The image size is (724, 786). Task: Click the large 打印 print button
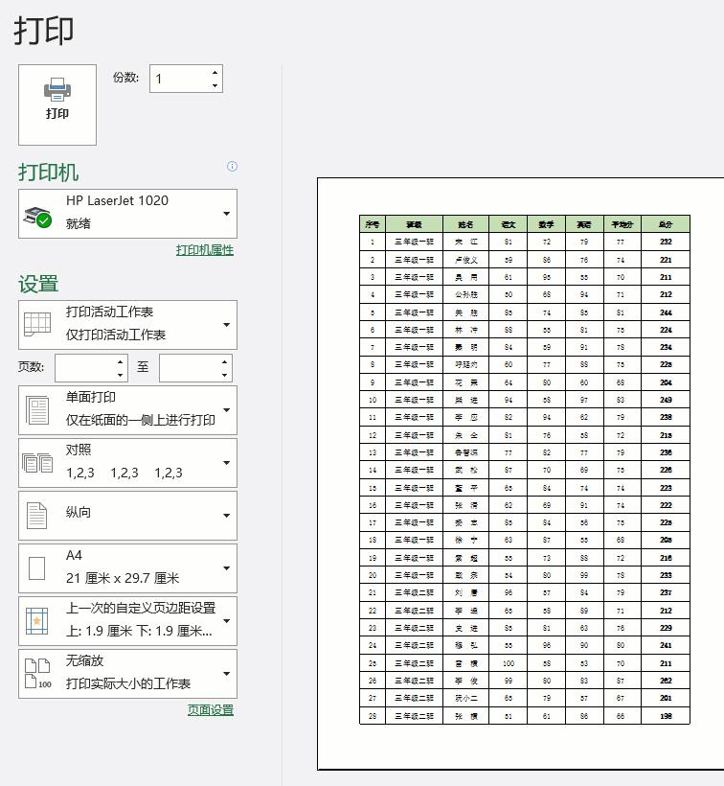click(57, 104)
